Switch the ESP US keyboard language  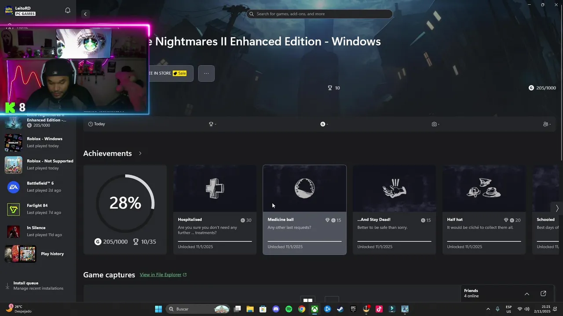click(x=509, y=309)
